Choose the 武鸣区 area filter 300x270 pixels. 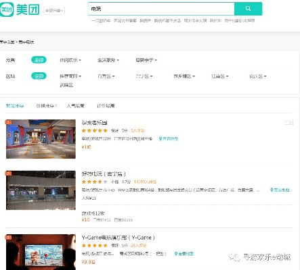(x=66, y=85)
